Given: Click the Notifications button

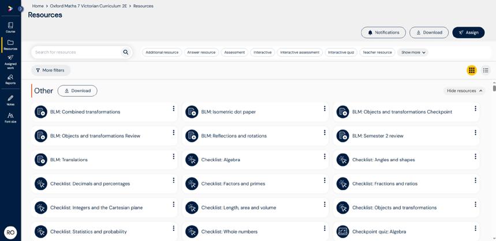Looking at the screenshot, I should click(383, 32).
